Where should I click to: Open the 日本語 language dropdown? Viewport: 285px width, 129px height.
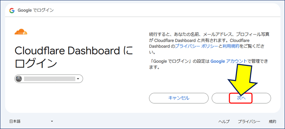31,122
